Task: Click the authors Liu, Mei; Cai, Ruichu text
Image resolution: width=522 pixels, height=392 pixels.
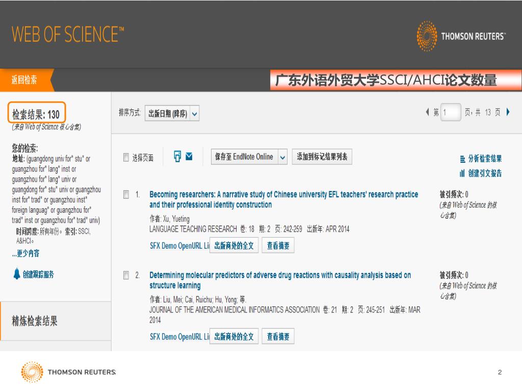Action: click(x=188, y=300)
